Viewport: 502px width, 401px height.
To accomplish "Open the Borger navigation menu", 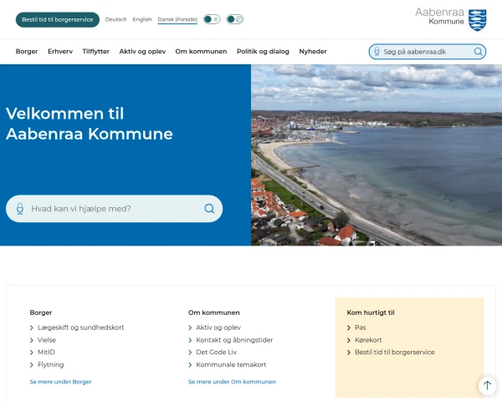I will point(27,52).
